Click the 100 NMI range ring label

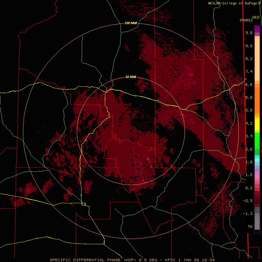131,23
